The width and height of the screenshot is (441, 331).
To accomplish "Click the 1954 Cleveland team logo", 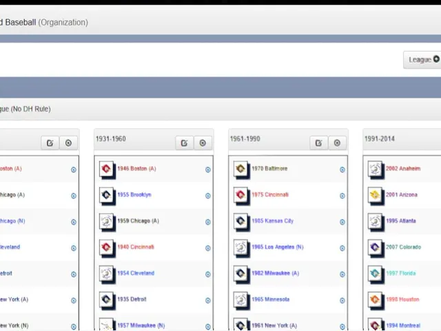I will 106,274.
